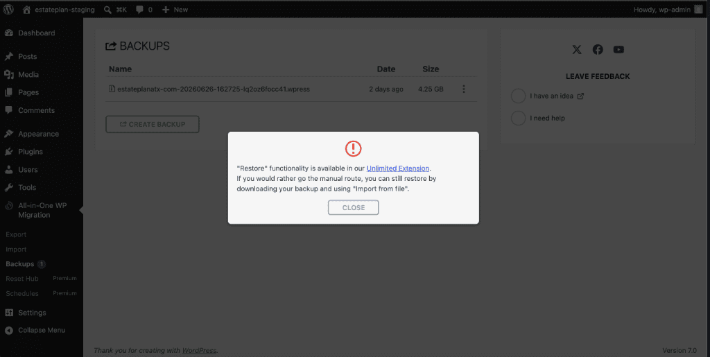Screen dimensions: 710x357
Task: Click the Tools wrench icon
Action: pyautogui.click(x=8, y=187)
